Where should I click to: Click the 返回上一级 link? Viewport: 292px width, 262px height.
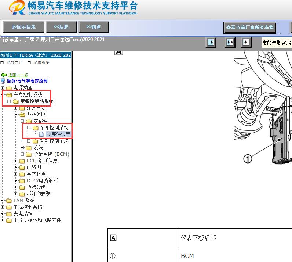click(18, 75)
